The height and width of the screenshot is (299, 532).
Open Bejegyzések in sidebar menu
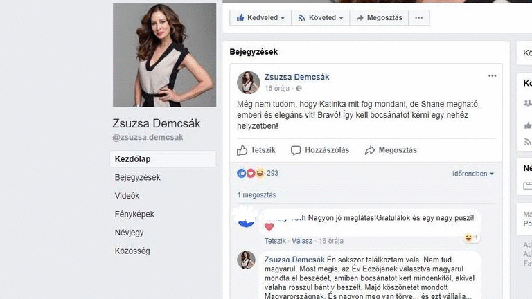tap(137, 177)
